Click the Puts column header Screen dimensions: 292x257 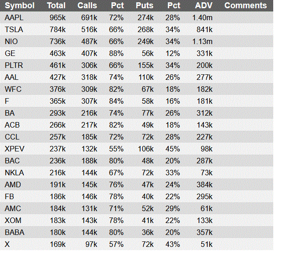point(145,6)
